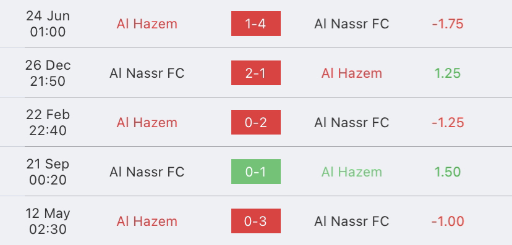Open the 1-4 score box

(x=255, y=23)
